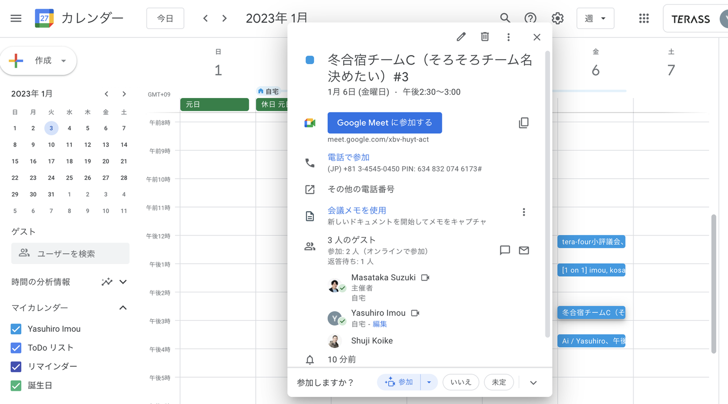Respond いいえ to the invitation
The image size is (728, 404).
click(461, 382)
